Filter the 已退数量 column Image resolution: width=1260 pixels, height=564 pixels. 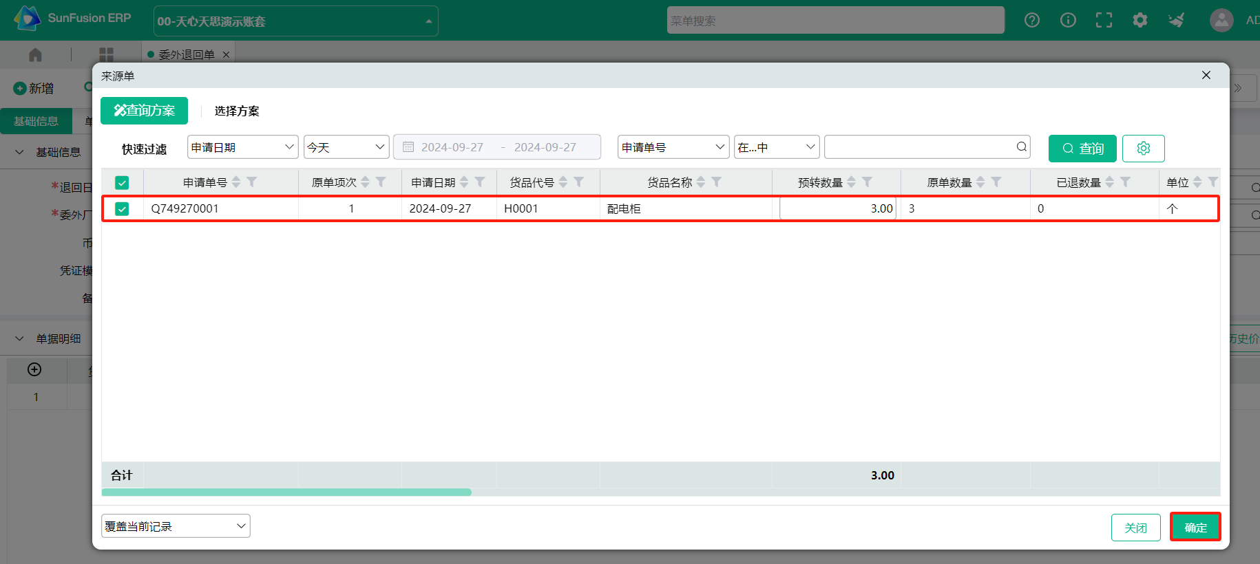point(1125,182)
